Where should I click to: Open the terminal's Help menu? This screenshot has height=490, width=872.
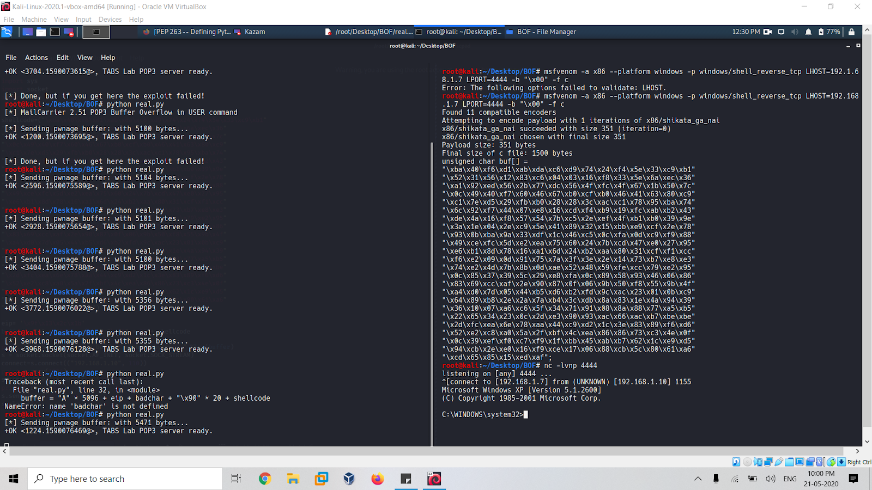108,57
